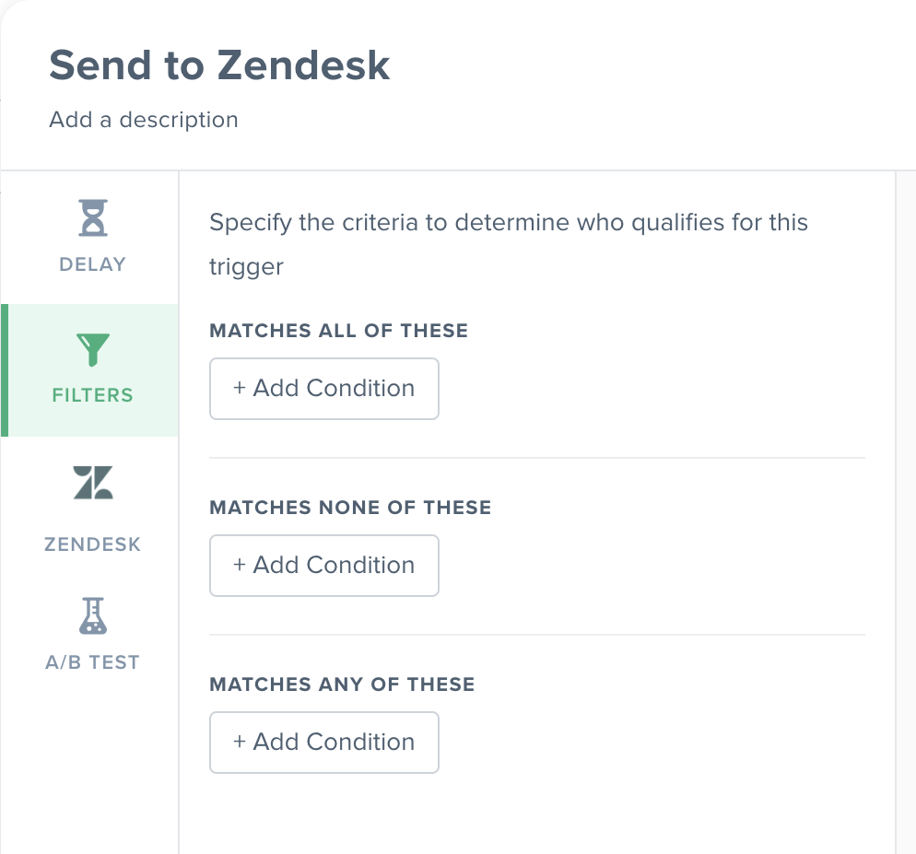
Task: Add Condition under Matches Any Of These
Action: click(324, 743)
